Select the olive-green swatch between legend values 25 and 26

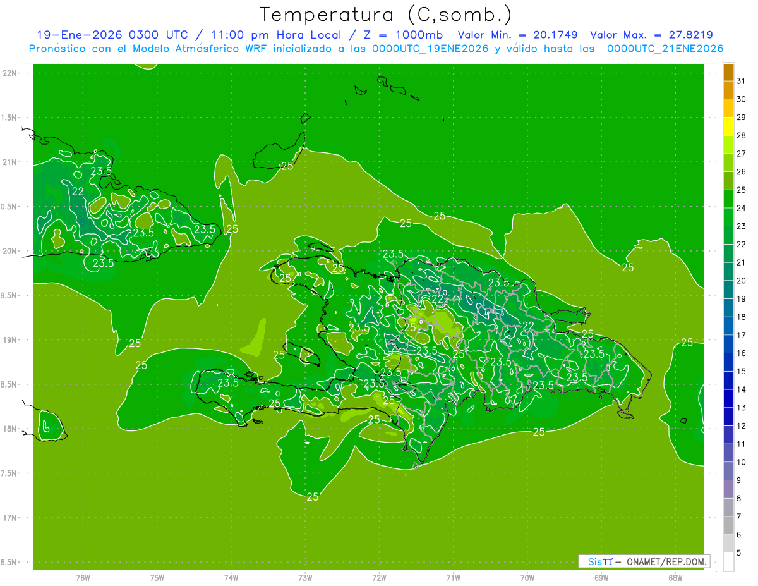pyautogui.click(x=728, y=181)
